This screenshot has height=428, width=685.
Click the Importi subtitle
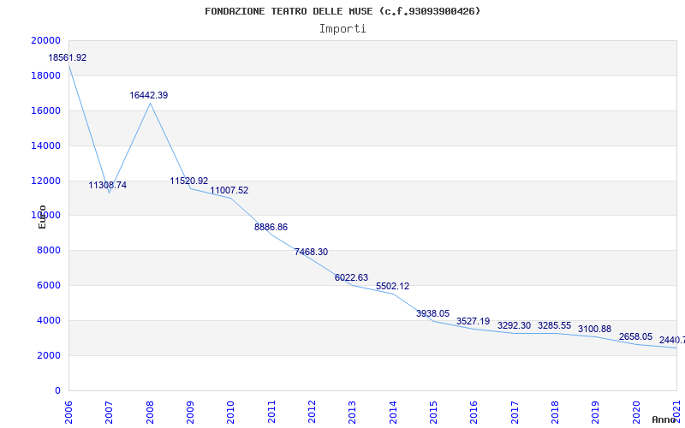[342, 29]
